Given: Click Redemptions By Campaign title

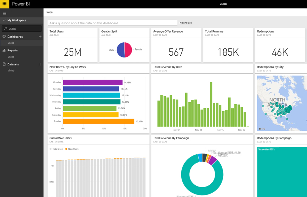Looking at the screenshot, I should tap(274, 138).
